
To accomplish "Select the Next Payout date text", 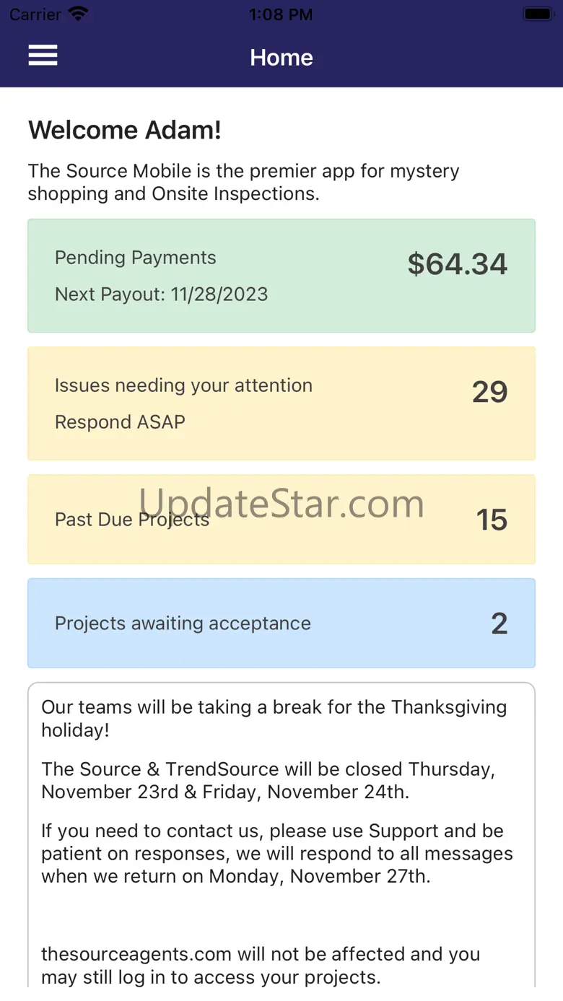I will (162, 294).
